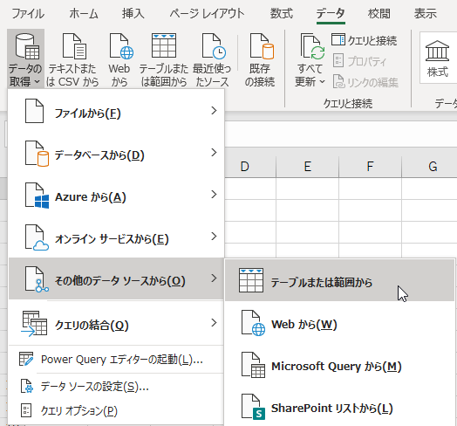Click the Microsoft Query table page icon

pyautogui.click(x=253, y=365)
